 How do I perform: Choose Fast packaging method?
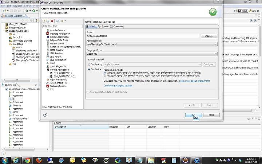click(x=105, y=76)
